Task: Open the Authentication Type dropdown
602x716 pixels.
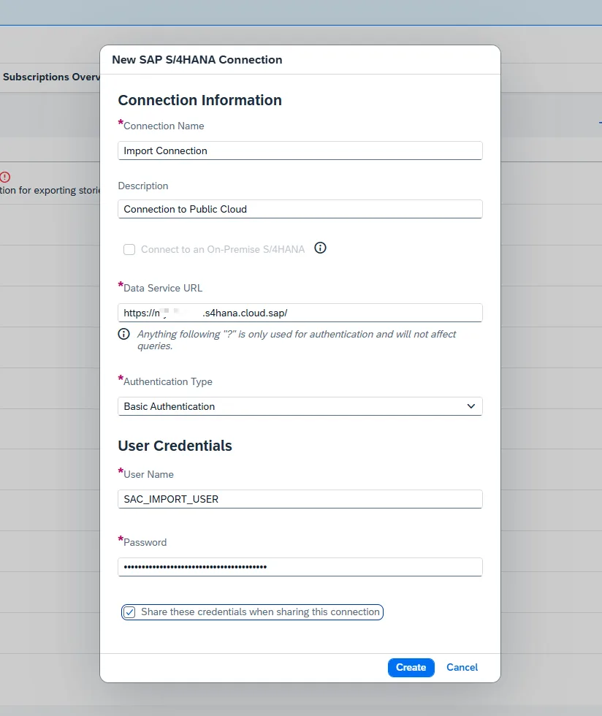Action: [300, 406]
